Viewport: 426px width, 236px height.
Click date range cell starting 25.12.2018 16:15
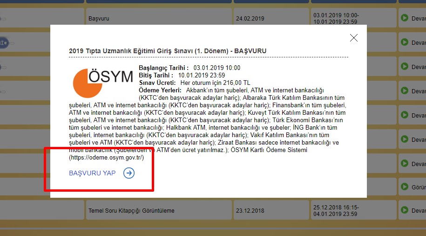coord(336,211)
